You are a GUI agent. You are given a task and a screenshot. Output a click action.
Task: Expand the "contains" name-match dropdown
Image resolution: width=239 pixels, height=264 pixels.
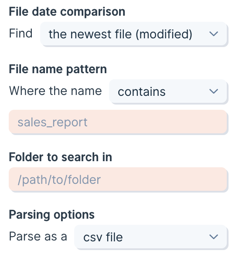coord(168,91)
